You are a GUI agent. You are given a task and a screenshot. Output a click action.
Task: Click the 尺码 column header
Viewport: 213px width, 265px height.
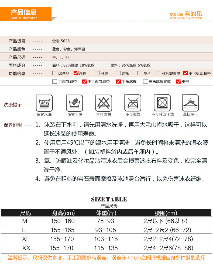click(25, 213)
